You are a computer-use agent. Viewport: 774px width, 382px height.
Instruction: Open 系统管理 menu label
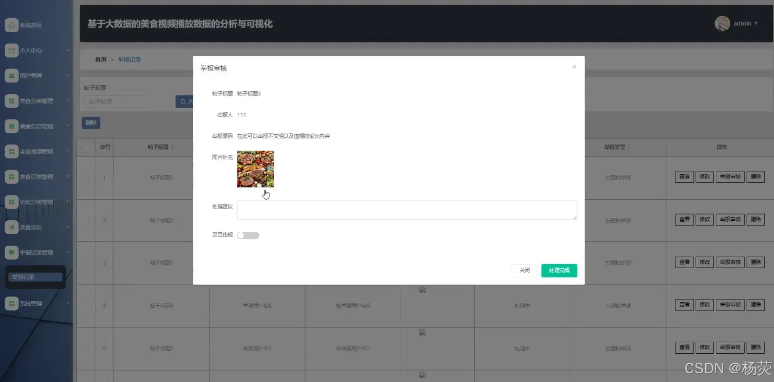click(x=31, y=303)
